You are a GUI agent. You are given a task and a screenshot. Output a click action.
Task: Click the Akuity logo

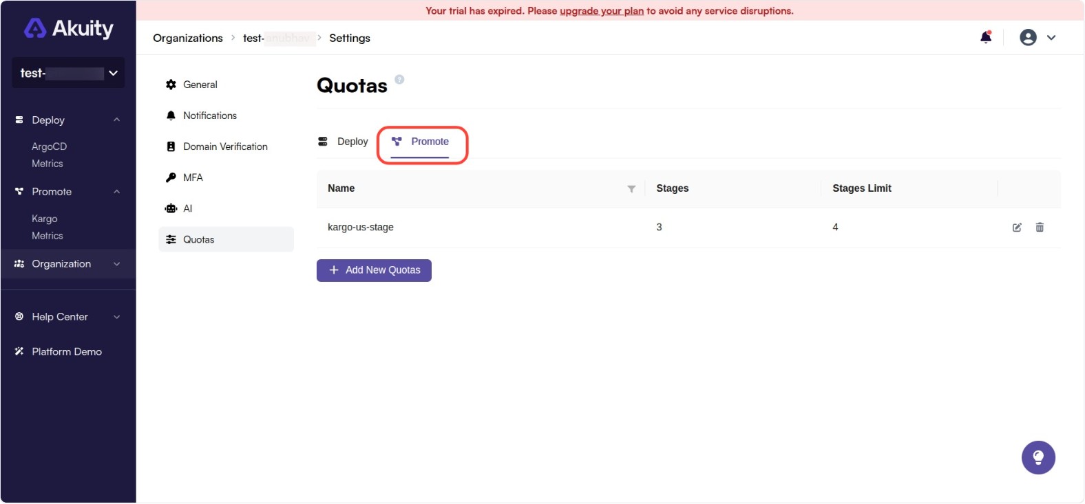(69, 29)
